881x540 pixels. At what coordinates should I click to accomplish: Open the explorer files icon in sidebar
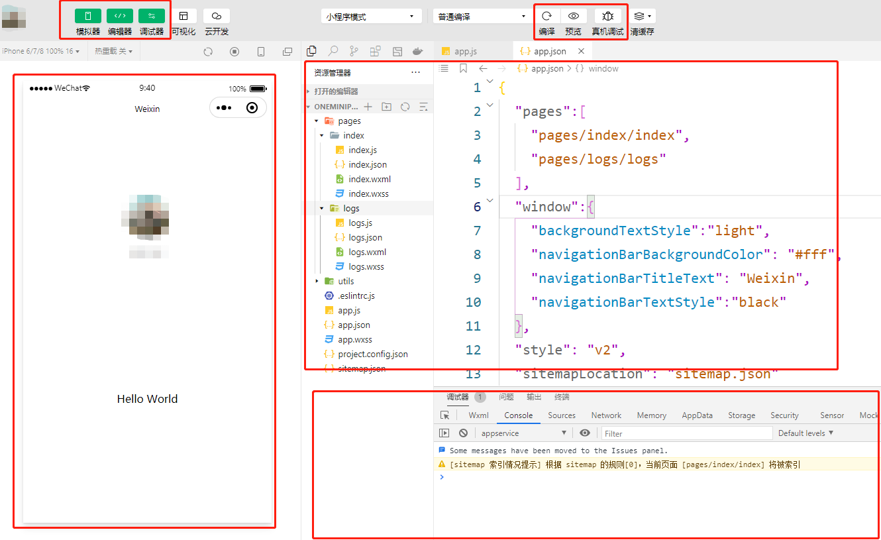[x=312, y=51]
